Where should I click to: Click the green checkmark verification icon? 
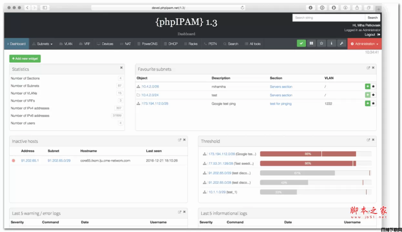tap(301, 43)
